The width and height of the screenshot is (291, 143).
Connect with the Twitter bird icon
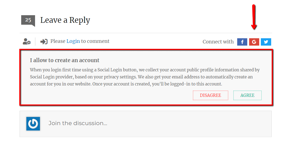click(x=266, y=42)
